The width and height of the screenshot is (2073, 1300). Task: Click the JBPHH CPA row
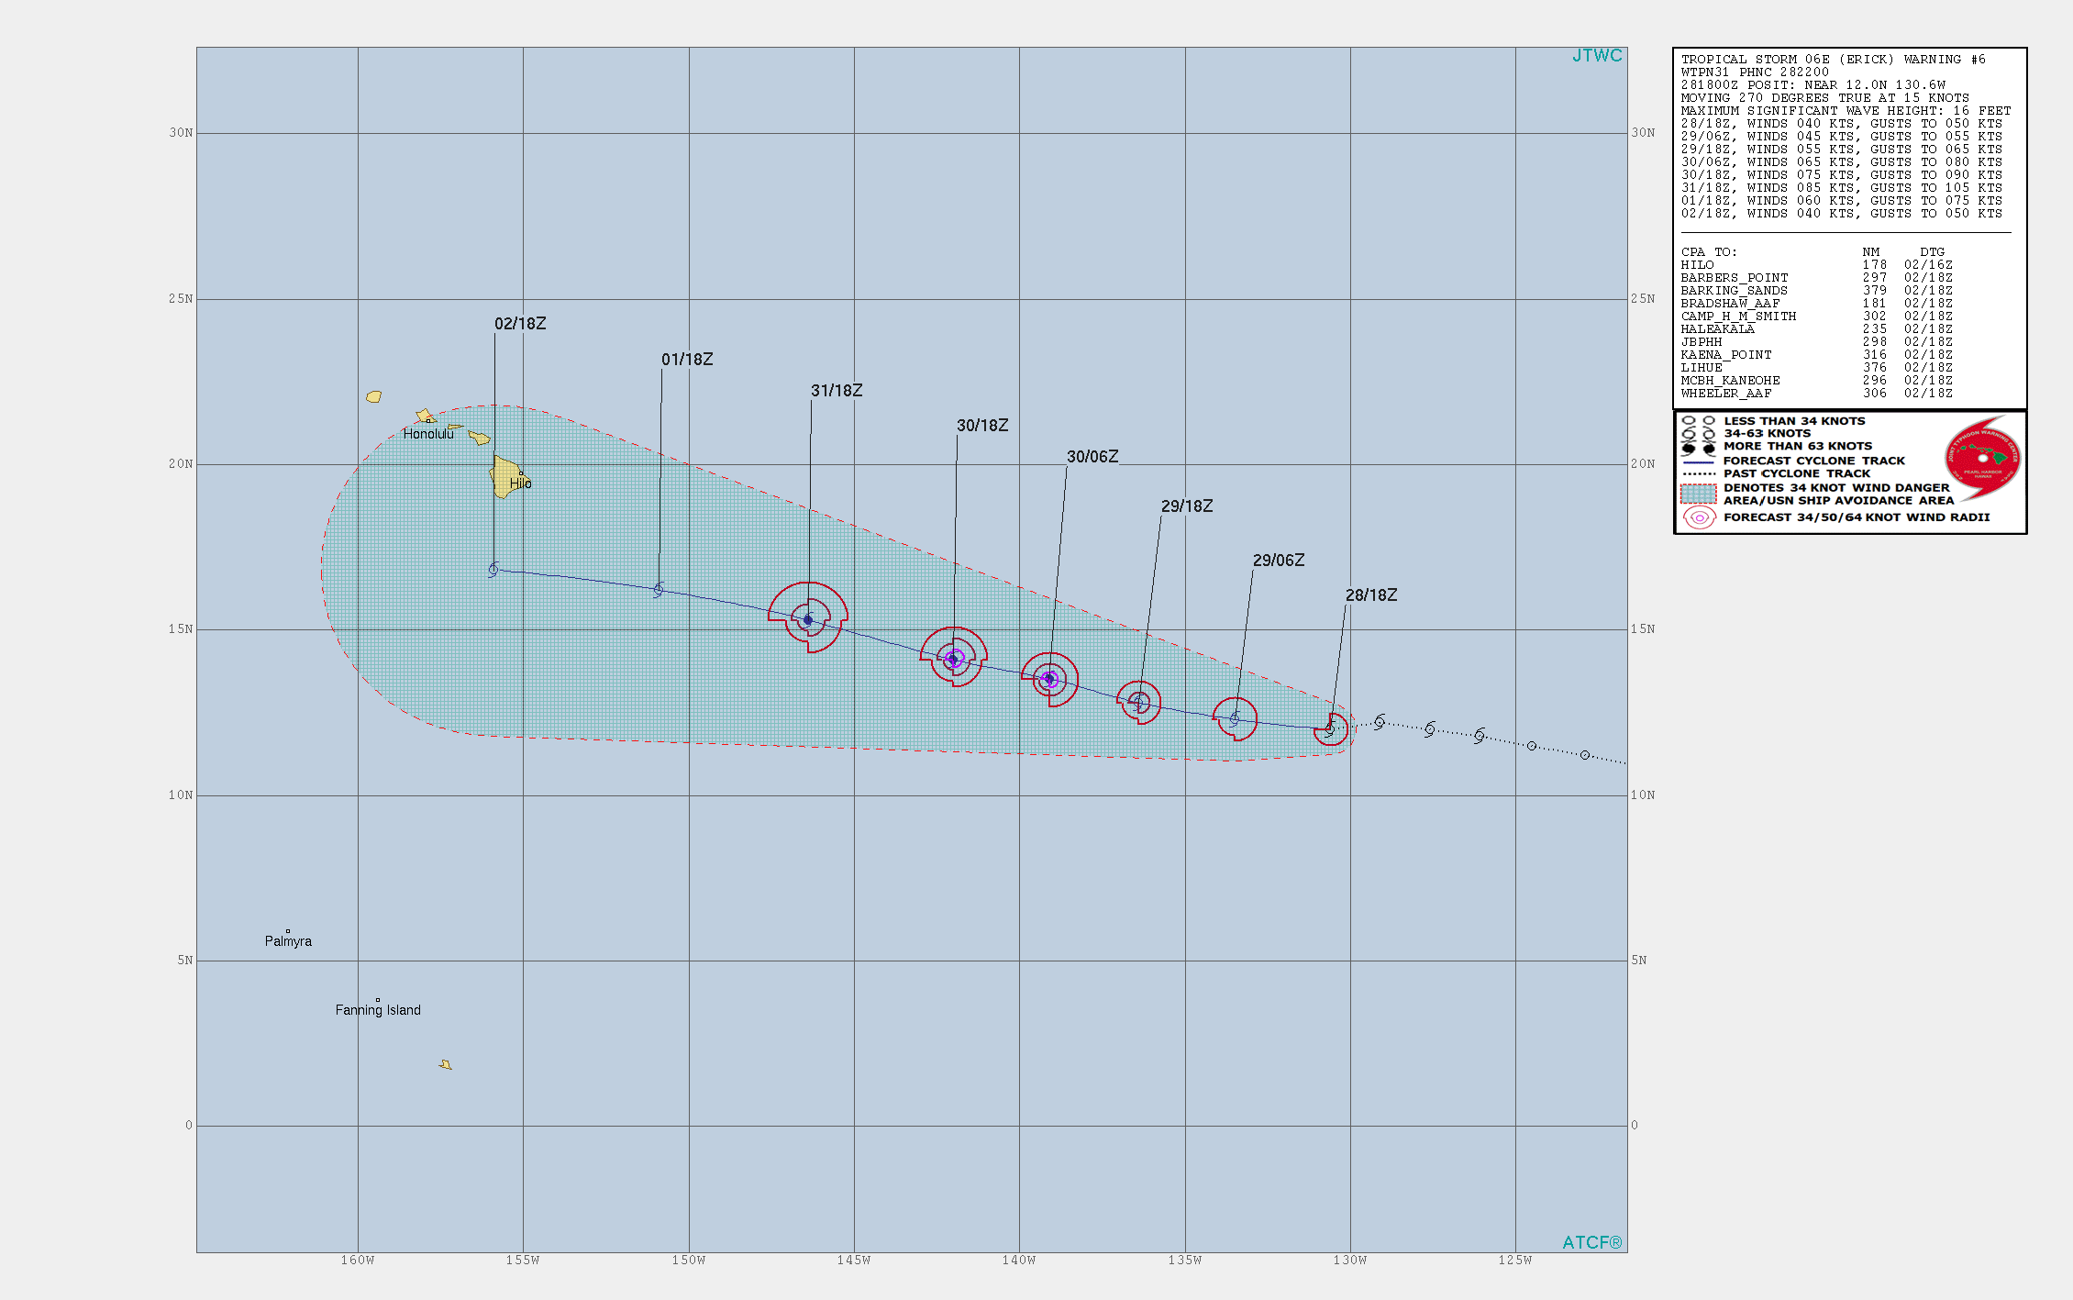tap(1816, 342)
